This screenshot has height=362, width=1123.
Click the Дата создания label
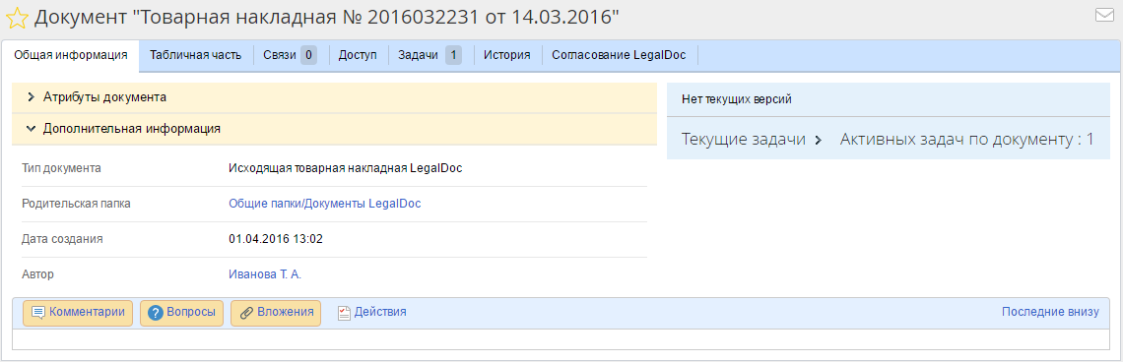(62, 239)
